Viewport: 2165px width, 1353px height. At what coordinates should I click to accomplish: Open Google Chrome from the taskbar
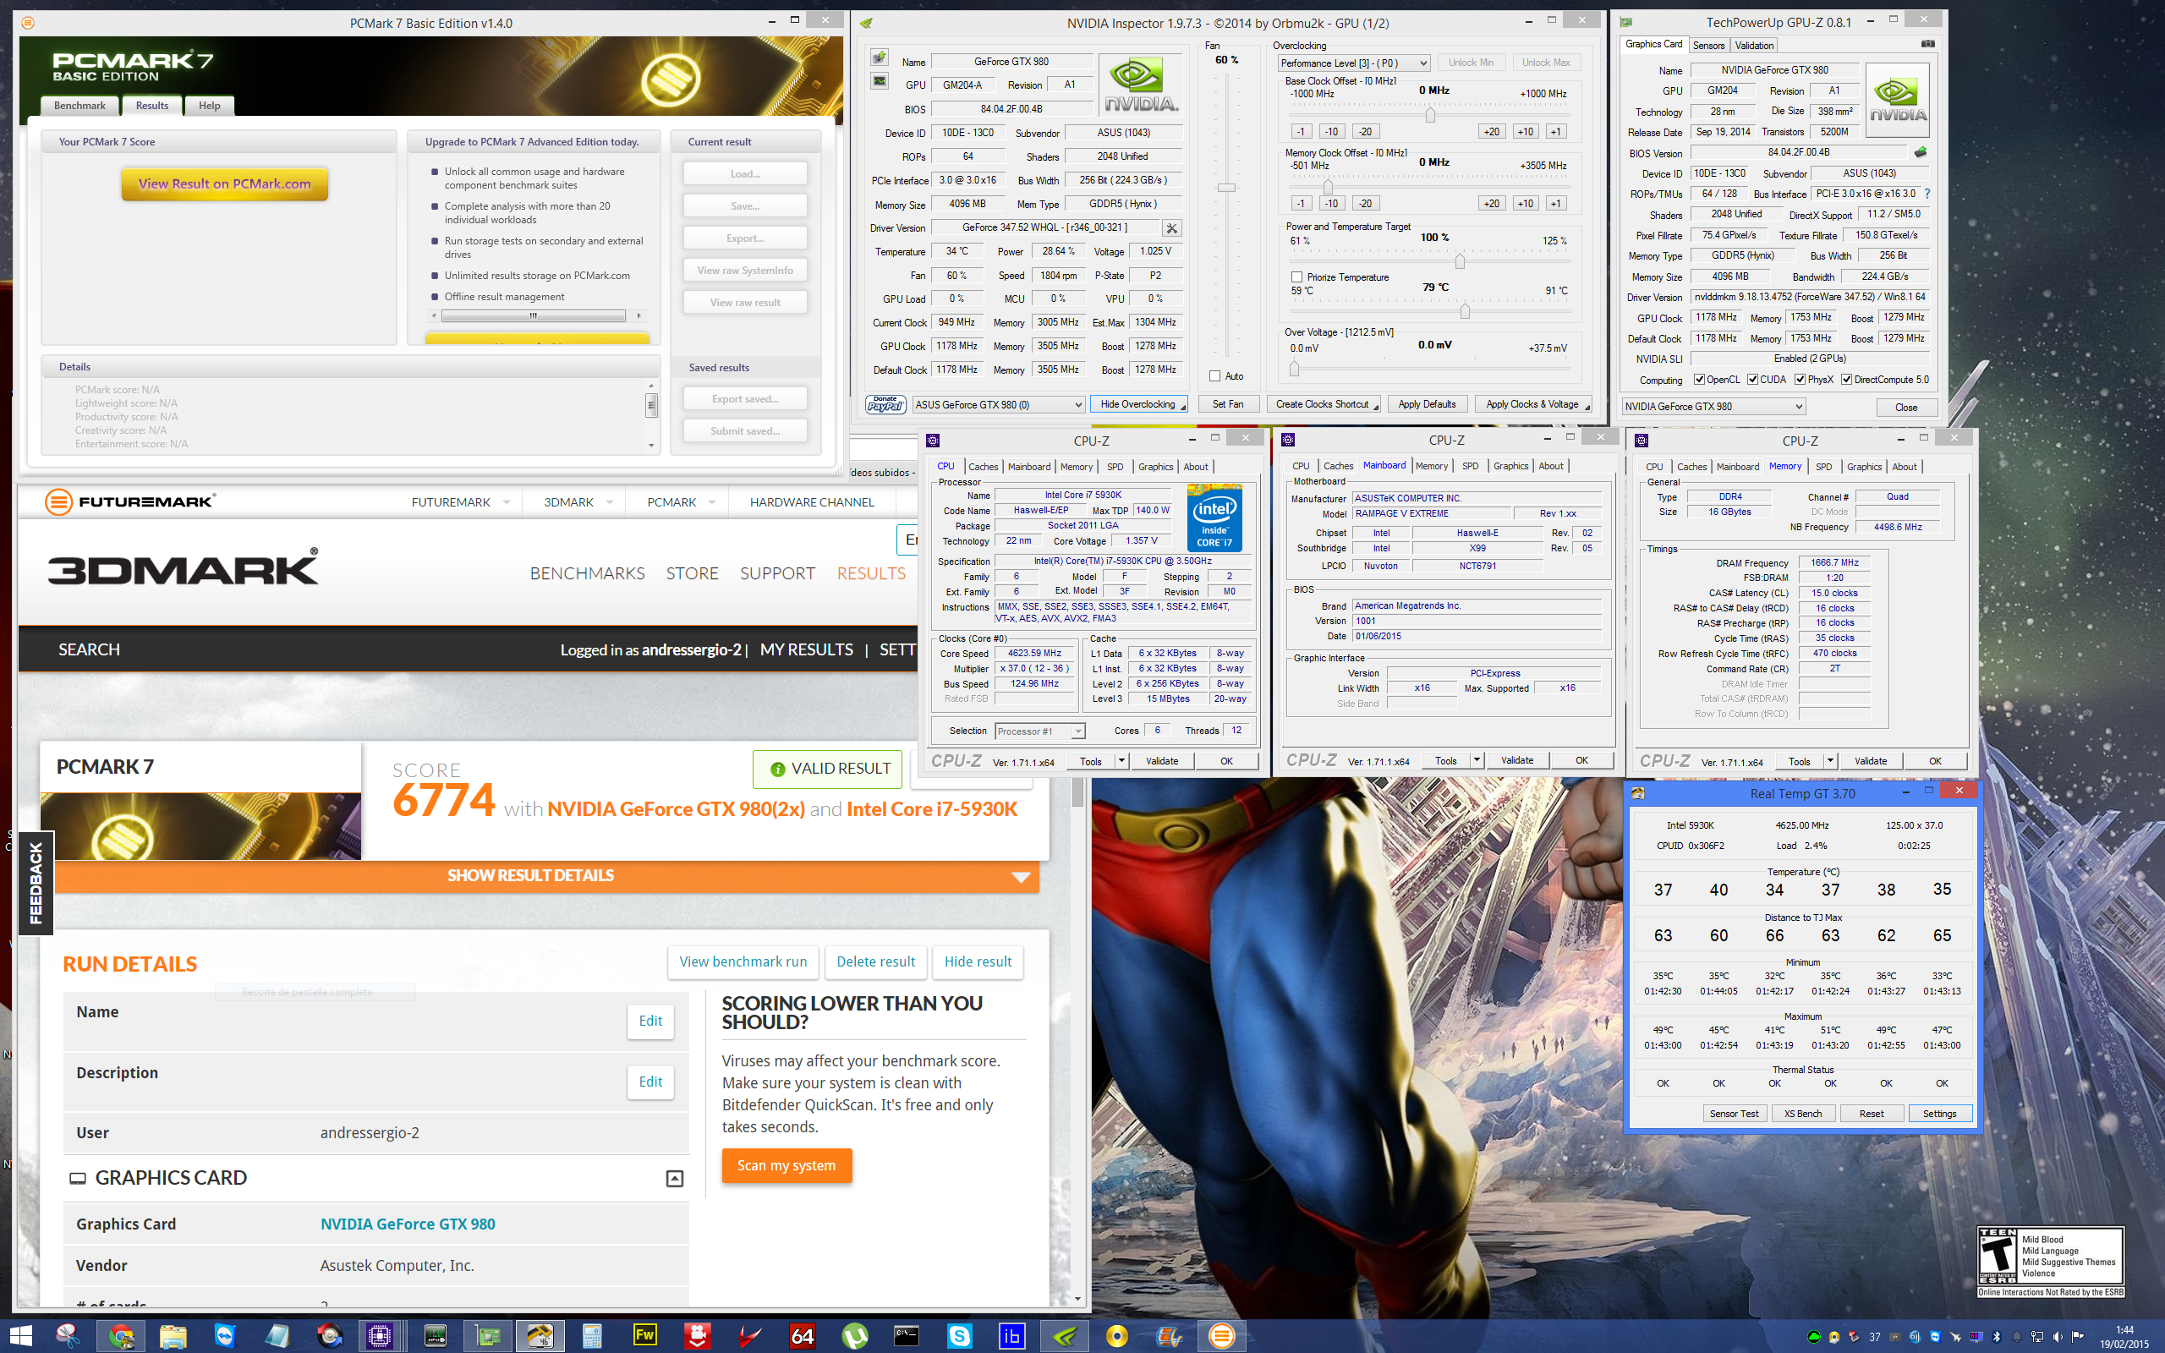(x=121, y=1336)
